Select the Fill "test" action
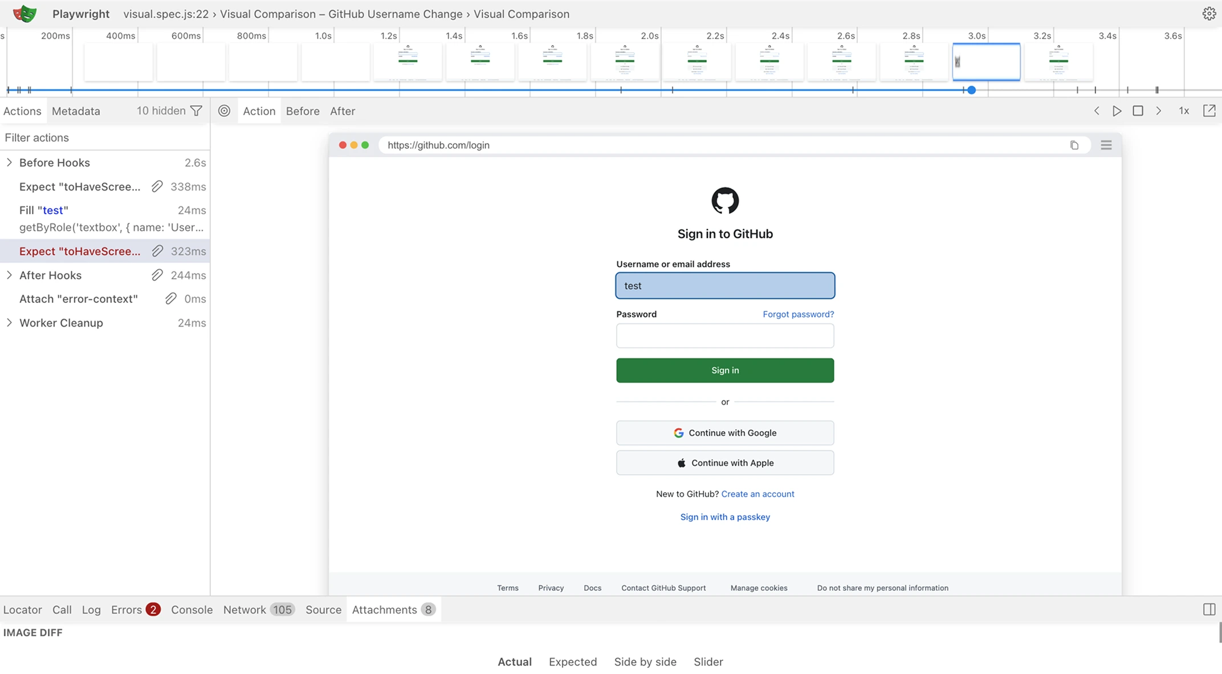1222x674 pixels. point(105,218)
